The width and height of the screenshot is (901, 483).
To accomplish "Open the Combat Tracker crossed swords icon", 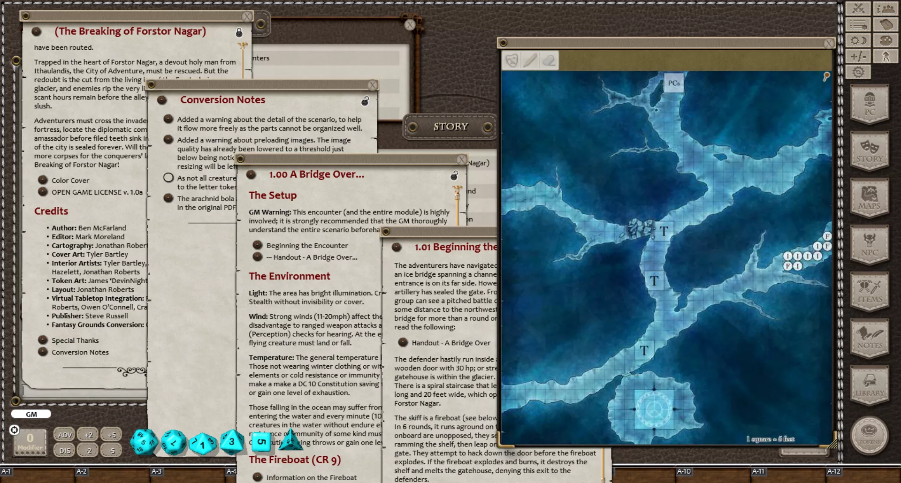I will (858, 8).
